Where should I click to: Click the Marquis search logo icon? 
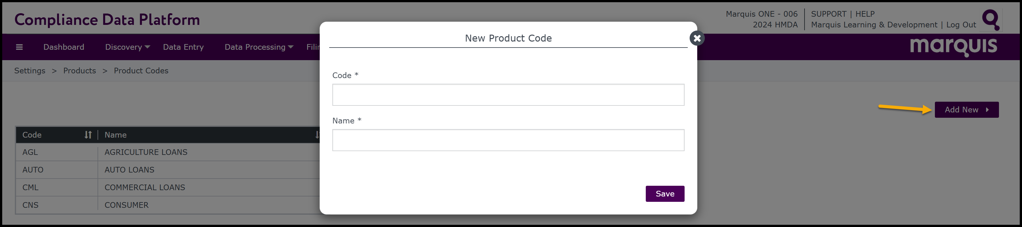[x=991, y=20]
